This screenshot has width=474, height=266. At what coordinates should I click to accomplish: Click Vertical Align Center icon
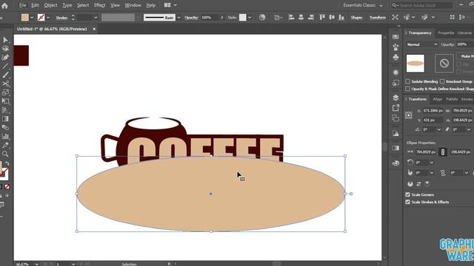click(332, 18)
